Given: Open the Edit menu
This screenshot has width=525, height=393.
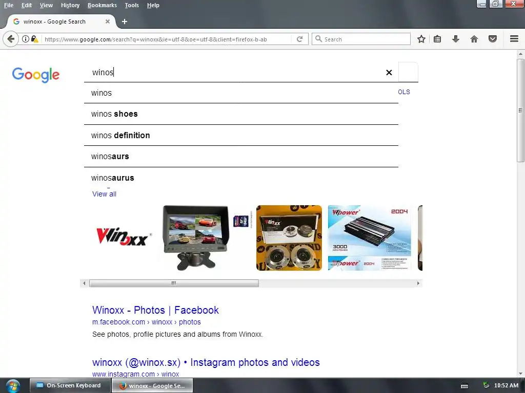Looking at the screenshot, I should (x=27, y=5).
